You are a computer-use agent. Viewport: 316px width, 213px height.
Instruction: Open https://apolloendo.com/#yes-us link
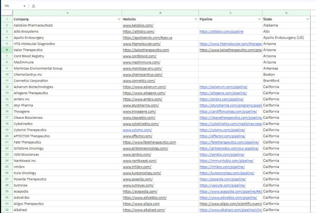pyautogui.click(x=147, y=38)
